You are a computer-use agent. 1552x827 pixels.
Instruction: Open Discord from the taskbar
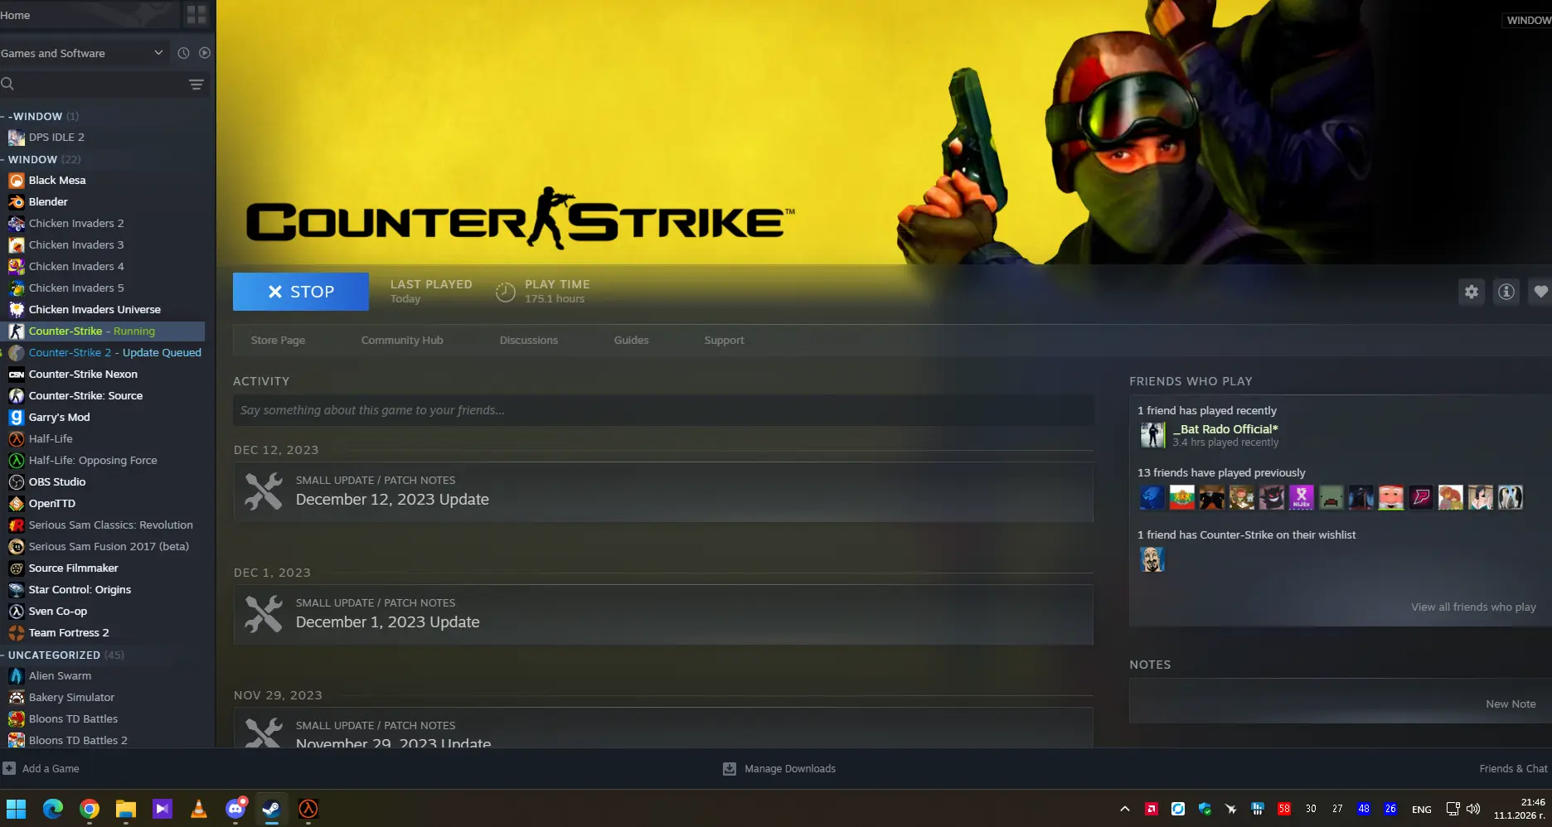pos(235,809)
